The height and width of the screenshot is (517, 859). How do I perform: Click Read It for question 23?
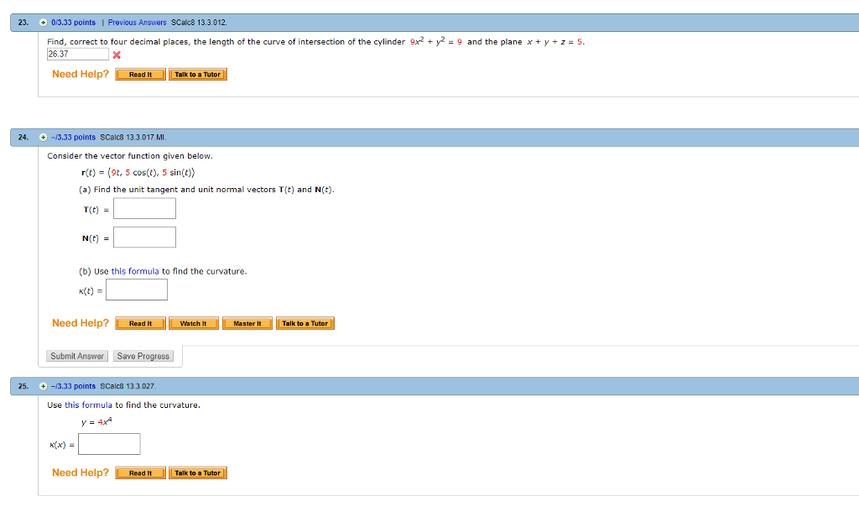139,74
